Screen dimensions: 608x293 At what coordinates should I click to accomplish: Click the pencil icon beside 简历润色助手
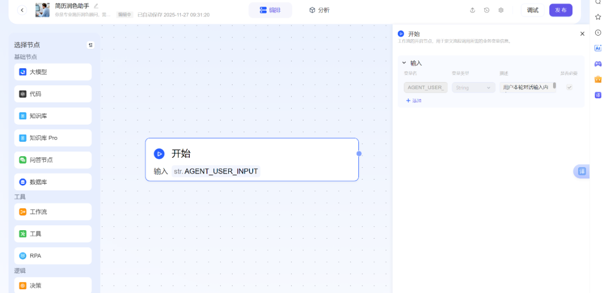click(96, 6)
